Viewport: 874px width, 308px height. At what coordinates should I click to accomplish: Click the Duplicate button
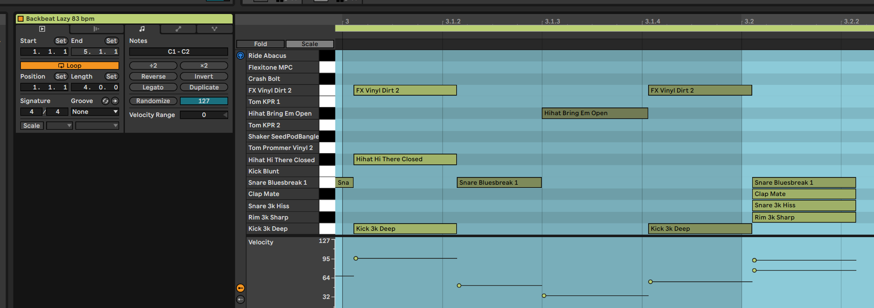[x=204, y=87]
